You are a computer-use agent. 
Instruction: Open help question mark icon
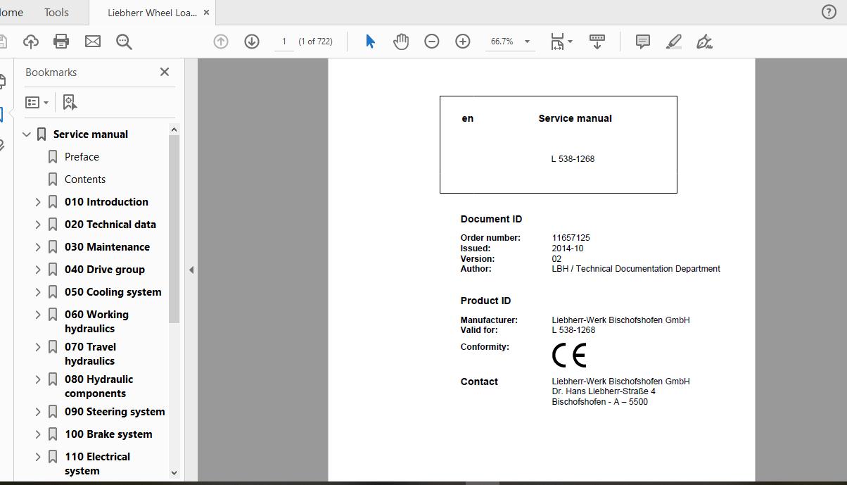pyautogui.click(x=829, y=11)
